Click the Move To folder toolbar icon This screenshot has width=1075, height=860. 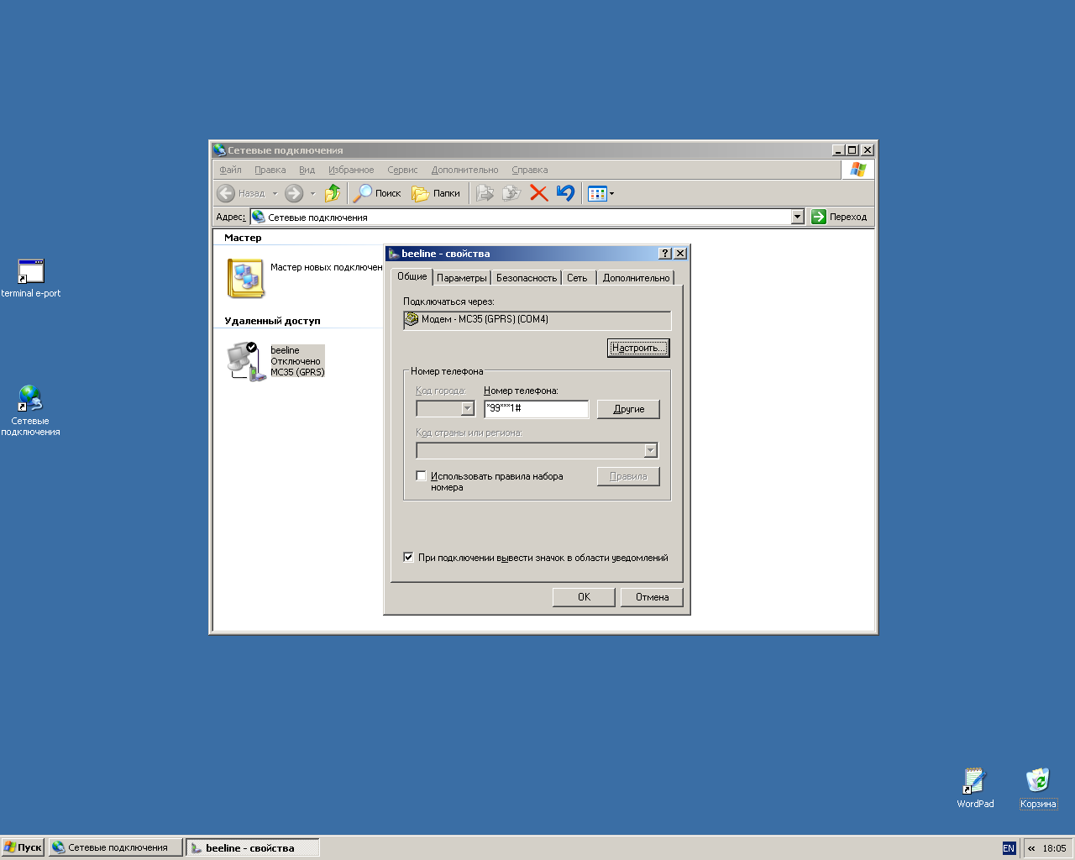click(x=485, y=193)
